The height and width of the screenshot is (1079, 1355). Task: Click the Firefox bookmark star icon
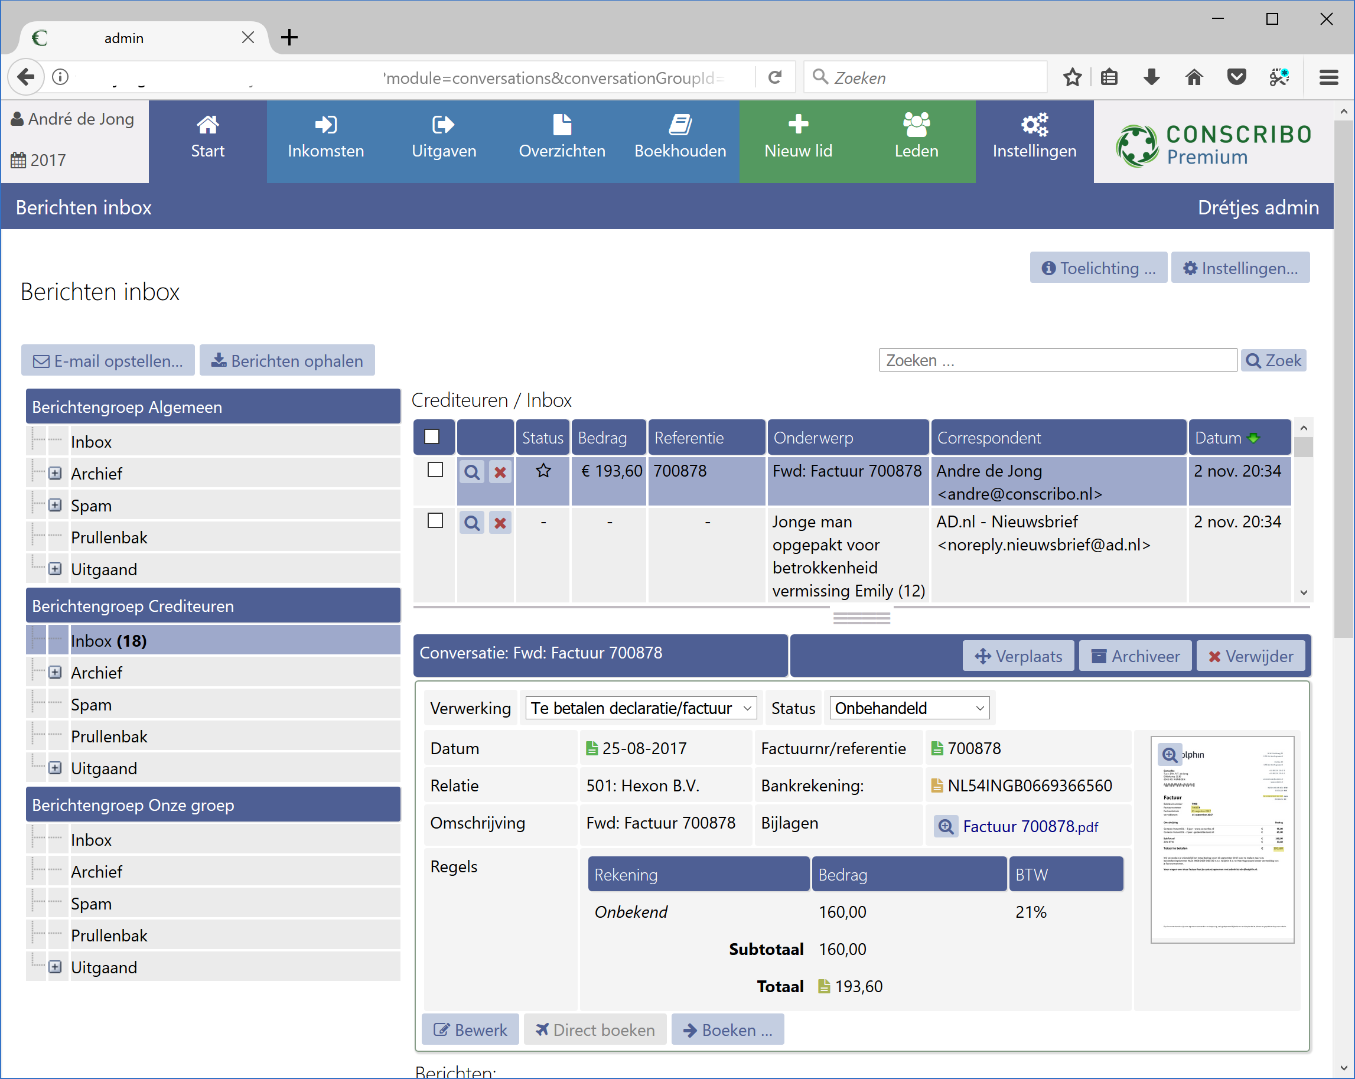(x=1072, y=77)
